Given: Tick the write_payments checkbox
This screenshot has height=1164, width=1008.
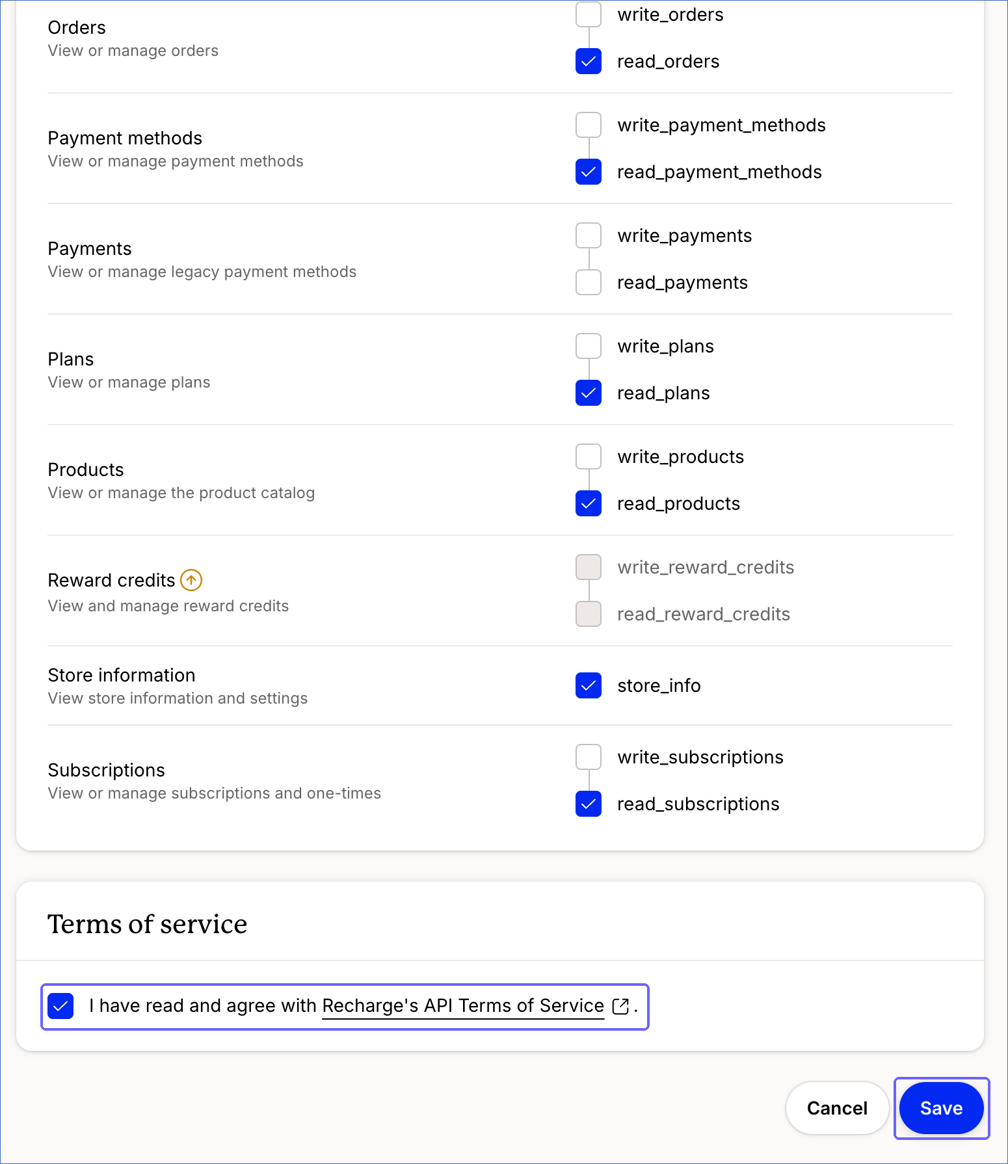Looking at the screenshot, I should click(x=589, y=235).
